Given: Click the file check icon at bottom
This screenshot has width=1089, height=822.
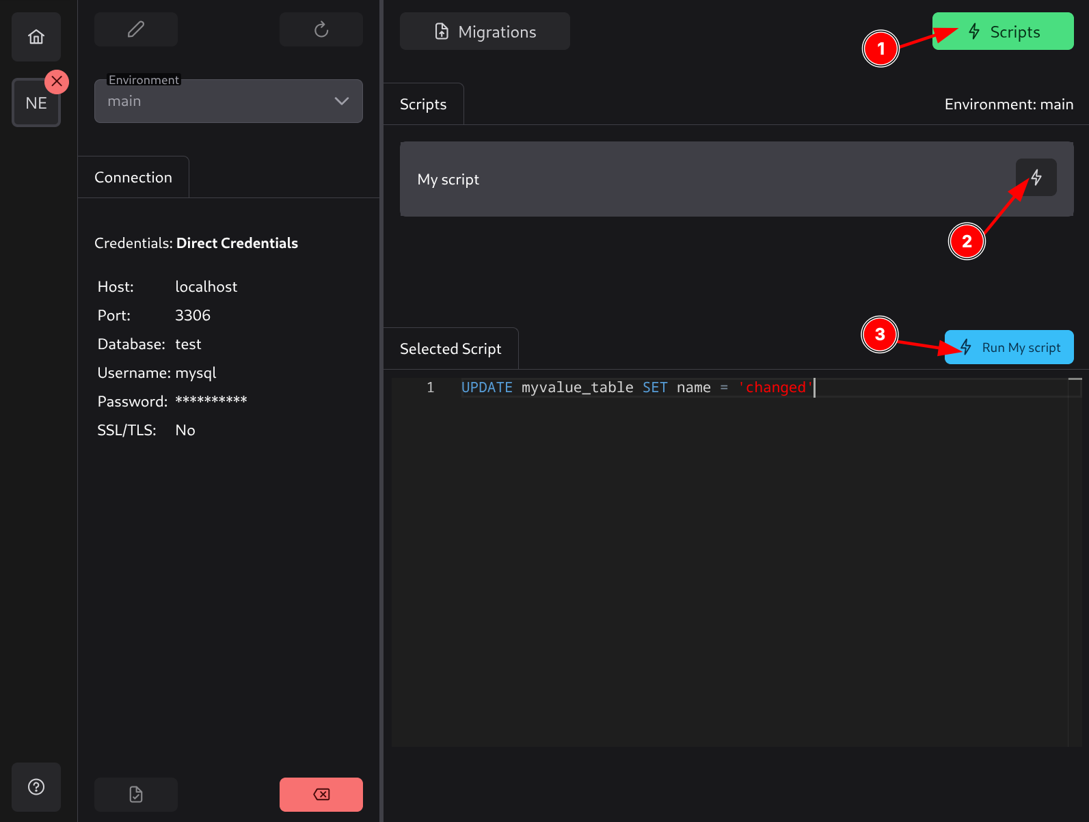Looking at the screenshot, I should click(x=136, y=794).
